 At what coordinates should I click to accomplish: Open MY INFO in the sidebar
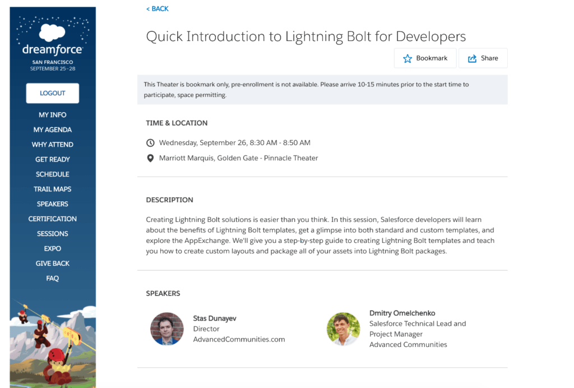point(52,115)
